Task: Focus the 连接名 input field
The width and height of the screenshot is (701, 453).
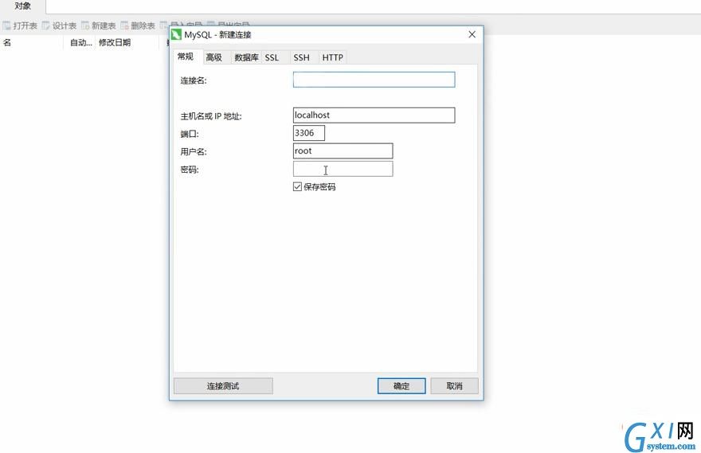Action: coord(374,80)
